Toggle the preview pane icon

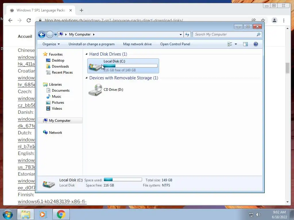point(245,44)
